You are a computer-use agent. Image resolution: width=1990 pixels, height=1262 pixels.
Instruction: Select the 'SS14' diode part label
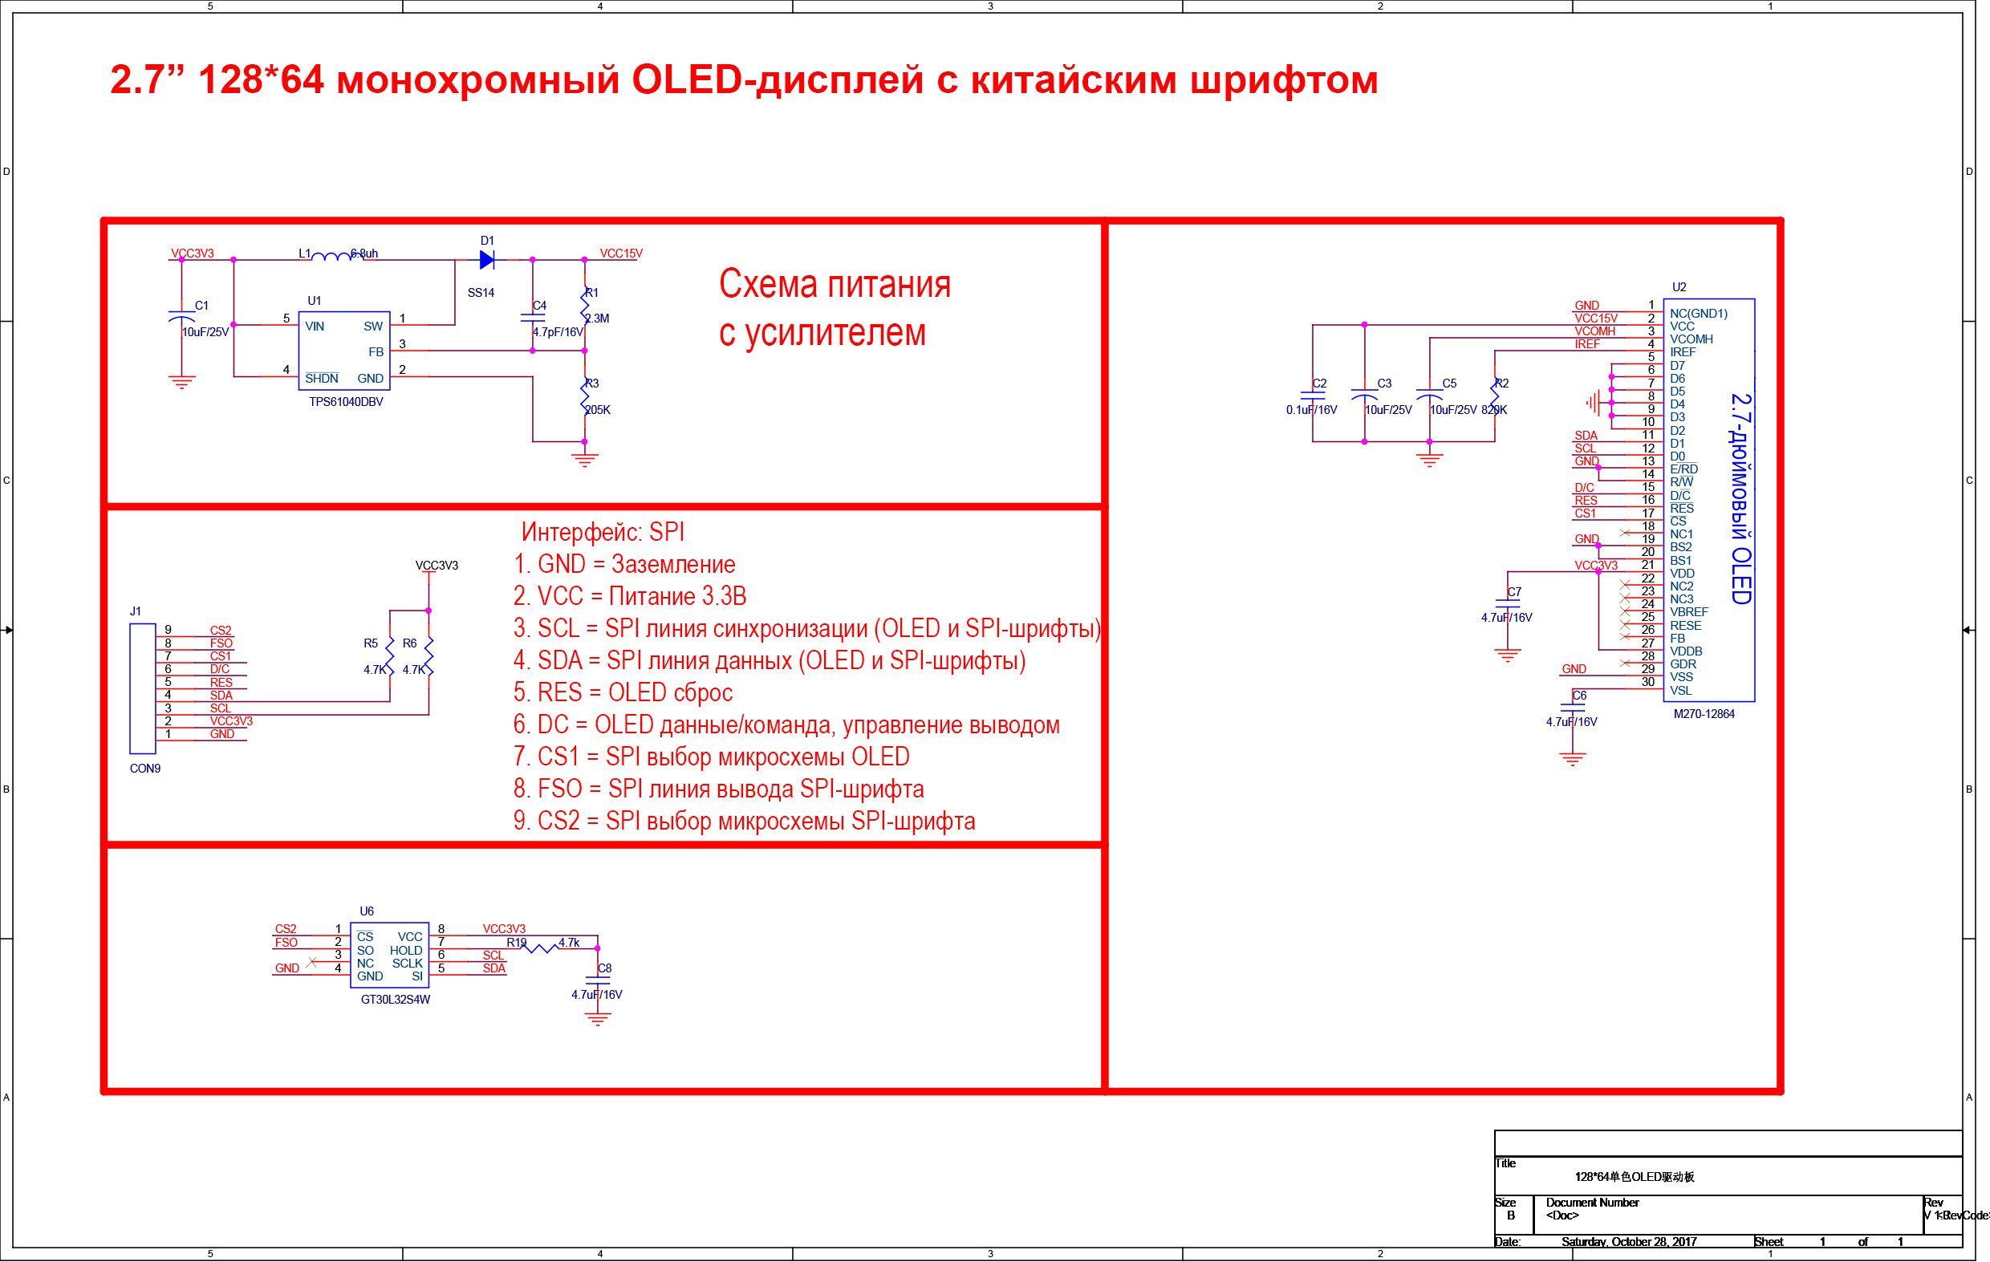pos(481,293)
